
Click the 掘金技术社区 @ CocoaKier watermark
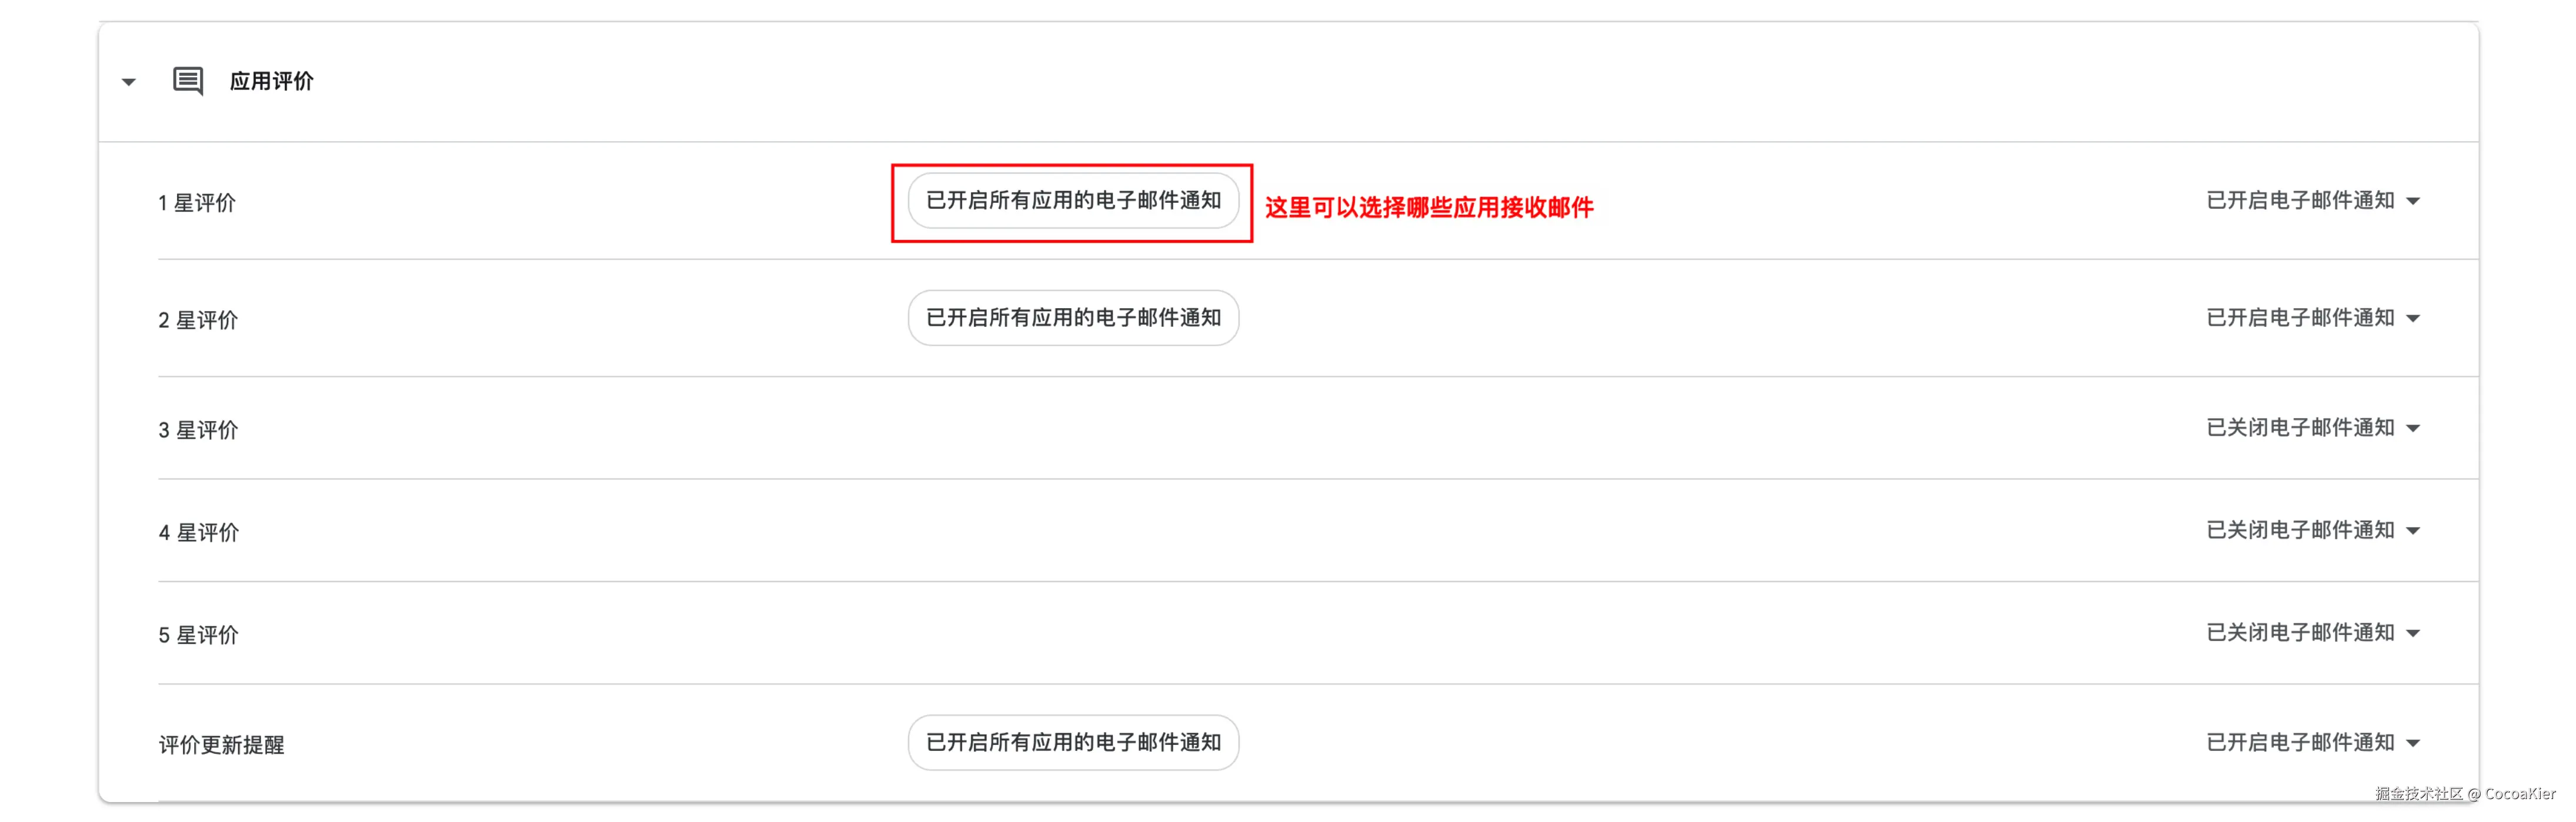tap(2465, 794)
